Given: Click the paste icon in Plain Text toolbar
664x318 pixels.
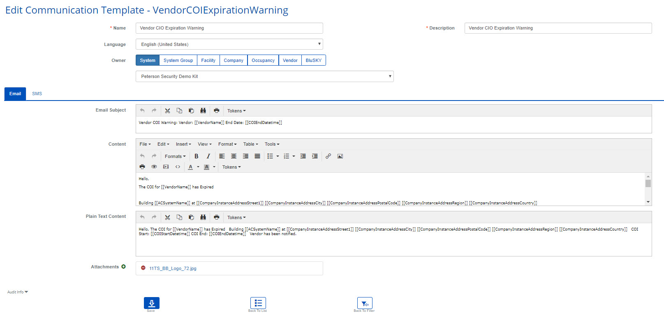Looking at the screenshot, I should click(191, 217).
